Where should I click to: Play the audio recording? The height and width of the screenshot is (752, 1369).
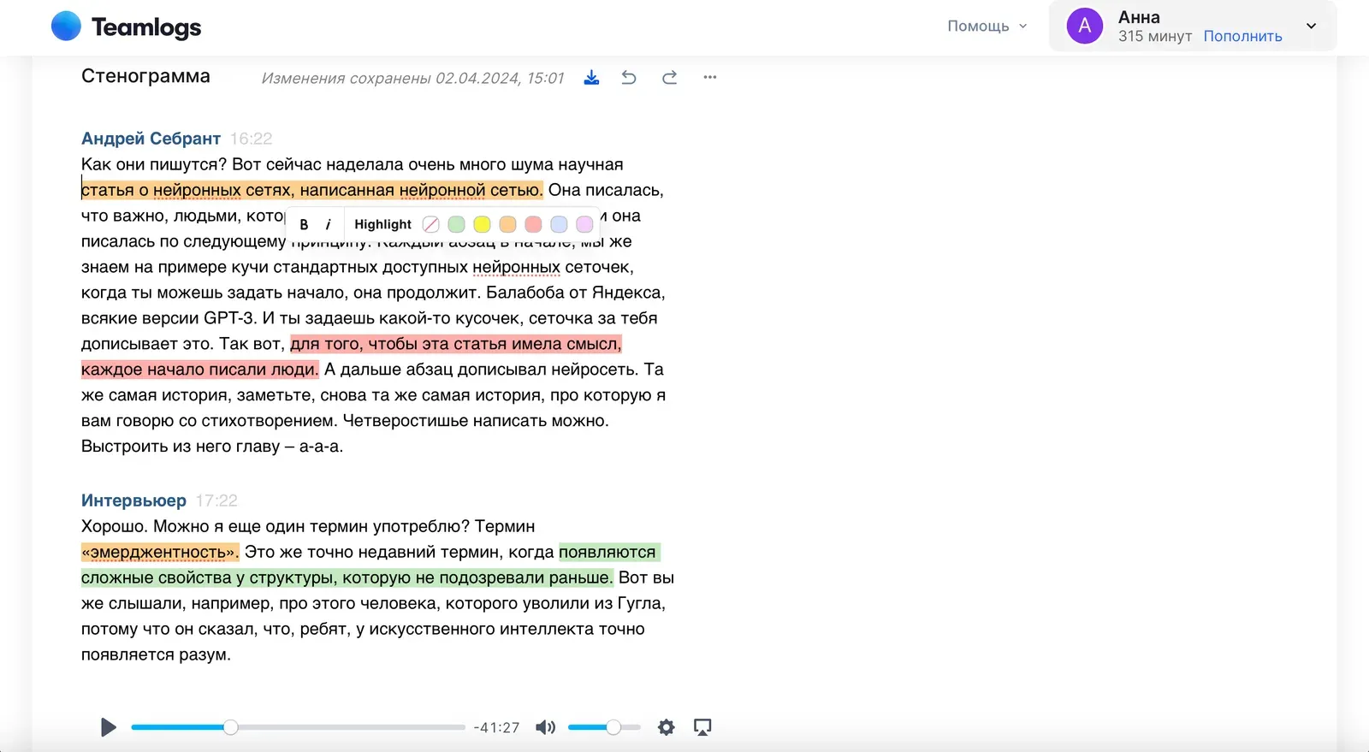pos(109,727)
